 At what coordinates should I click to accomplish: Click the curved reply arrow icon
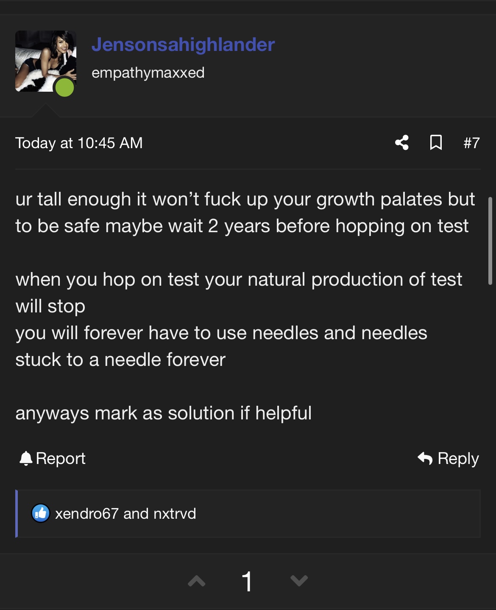425,458
